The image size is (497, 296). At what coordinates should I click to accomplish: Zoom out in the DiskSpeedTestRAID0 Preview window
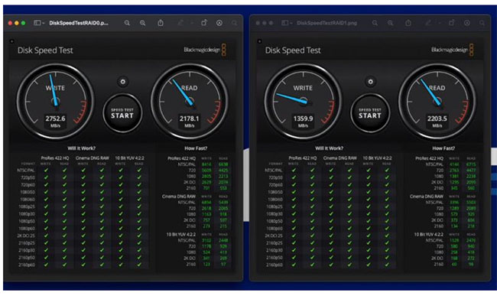click(x=127, y=23)
